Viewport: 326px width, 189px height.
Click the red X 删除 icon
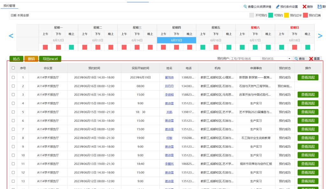pos(304,7)
